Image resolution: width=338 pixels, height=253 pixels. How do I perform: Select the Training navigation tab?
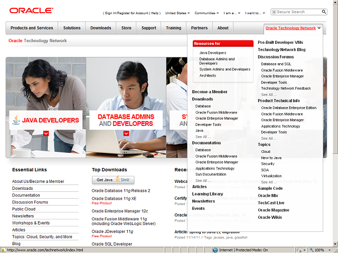(173, 28)
